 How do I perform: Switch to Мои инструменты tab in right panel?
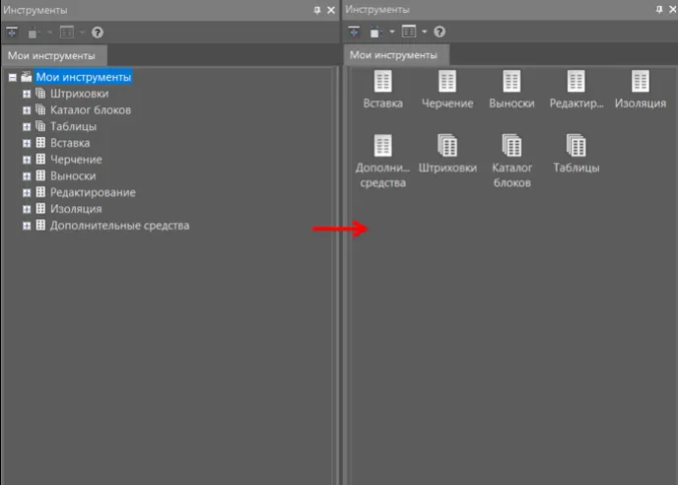coord(394,56)
